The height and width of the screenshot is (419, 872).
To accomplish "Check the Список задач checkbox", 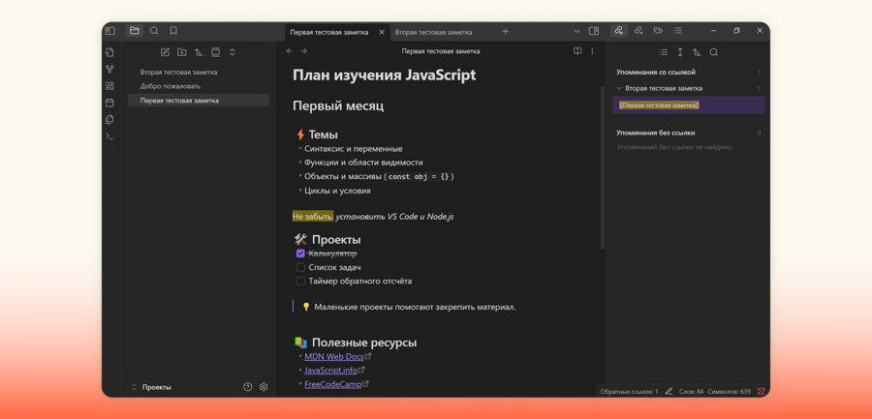I will [300, 267].
